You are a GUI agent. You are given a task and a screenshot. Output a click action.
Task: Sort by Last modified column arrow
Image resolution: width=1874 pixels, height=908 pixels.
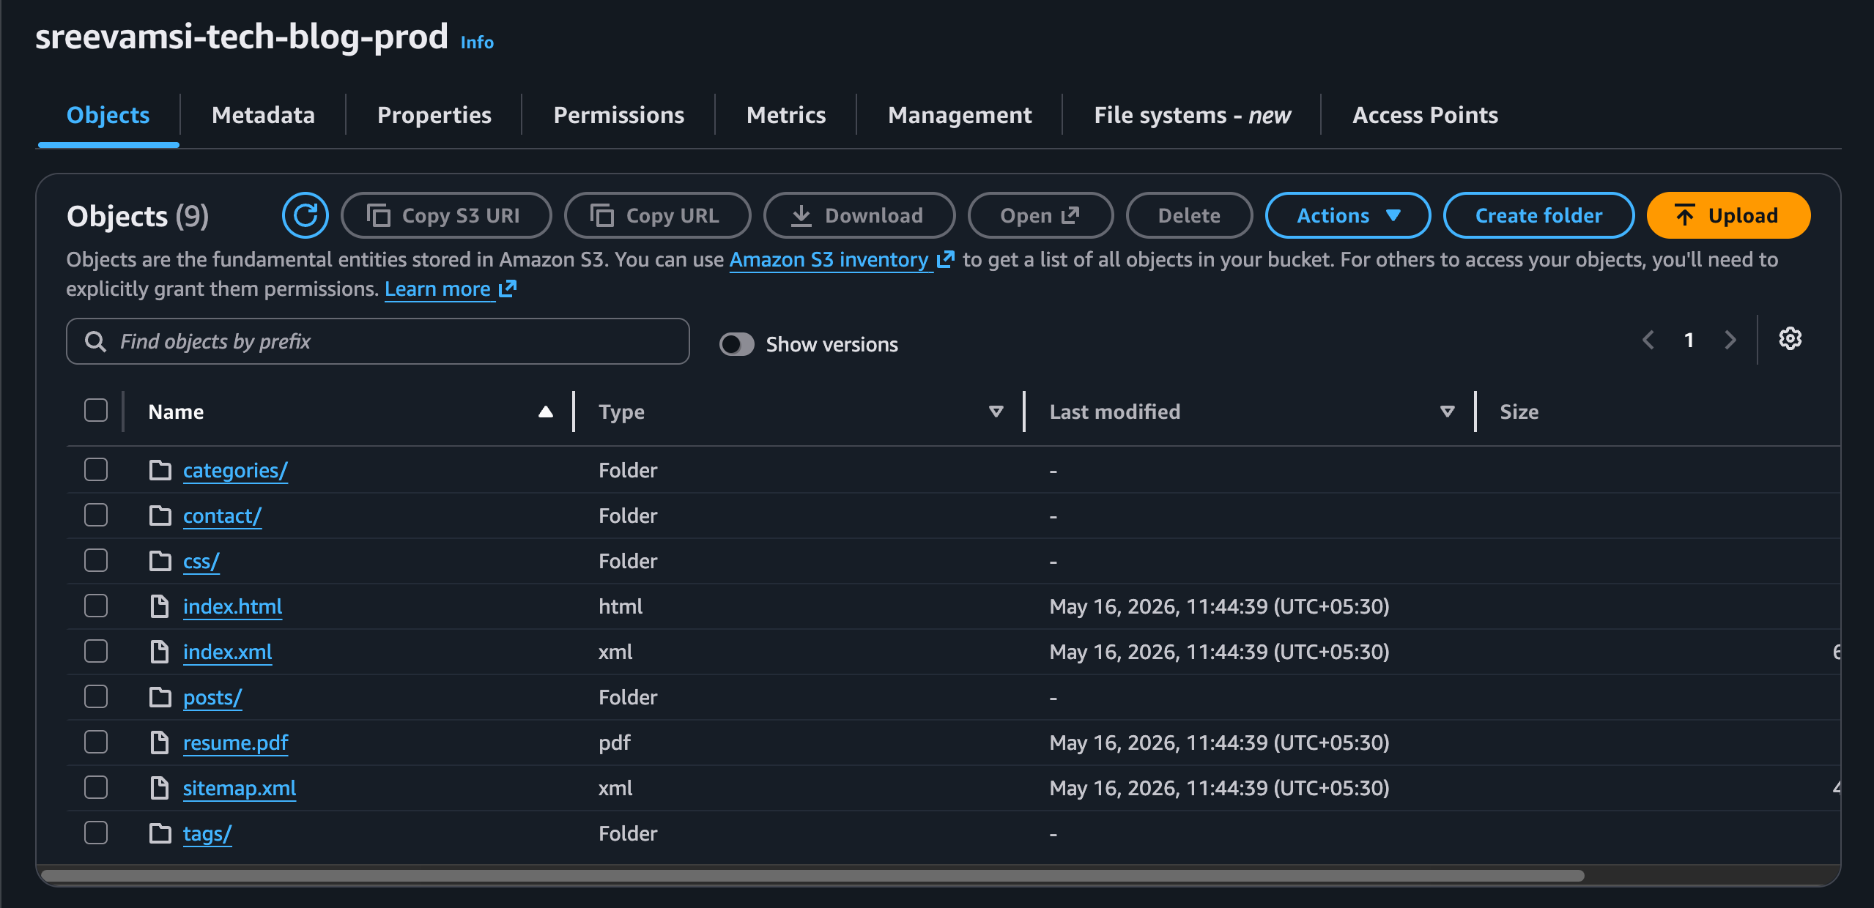[x=1447, y=412]
